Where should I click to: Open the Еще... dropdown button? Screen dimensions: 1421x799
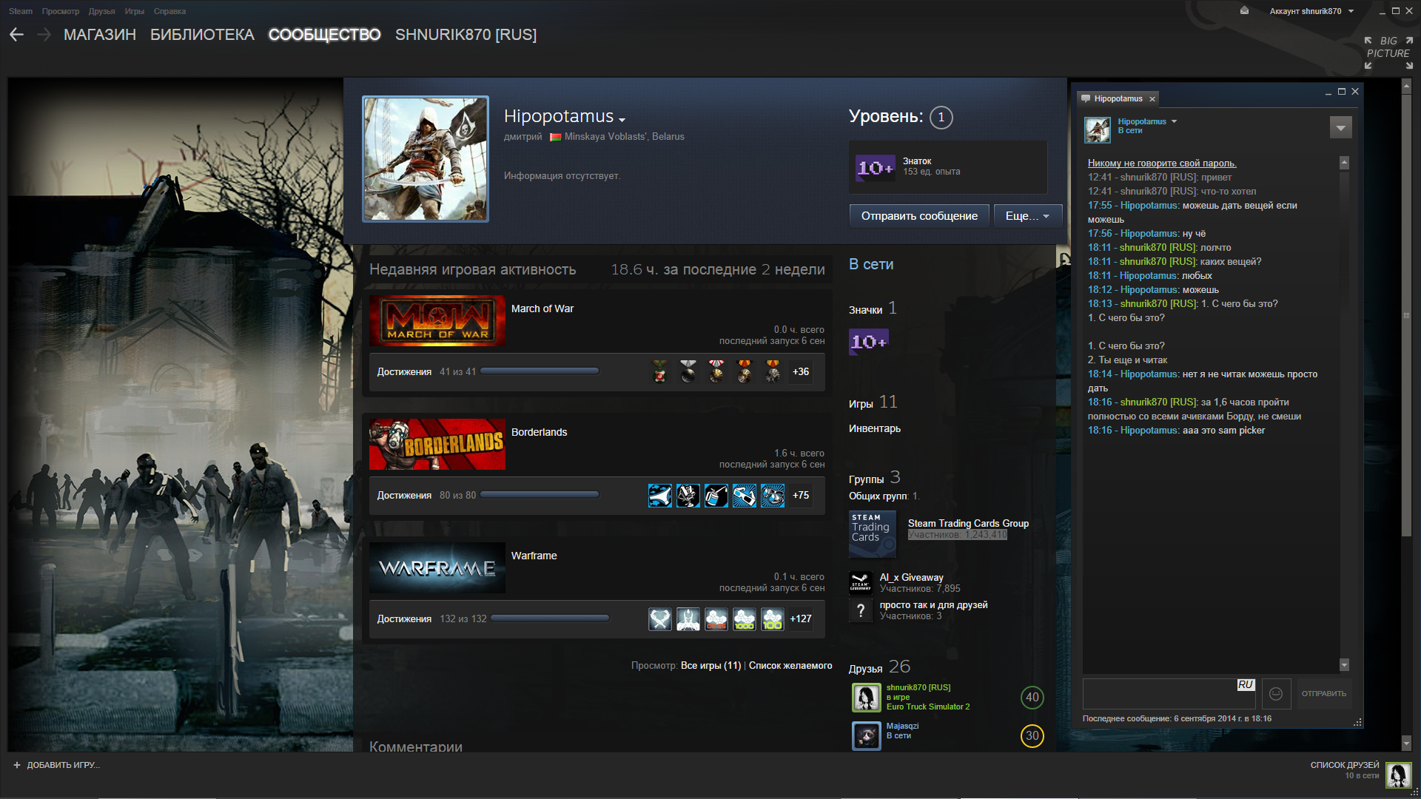(x=1027, y=216)
